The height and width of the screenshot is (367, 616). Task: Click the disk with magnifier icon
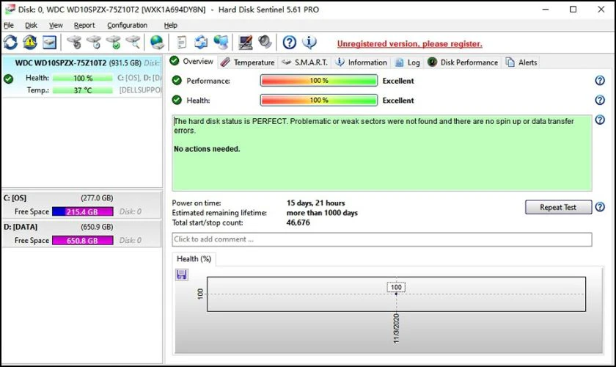pyautogui.click(x=133, y=42)
